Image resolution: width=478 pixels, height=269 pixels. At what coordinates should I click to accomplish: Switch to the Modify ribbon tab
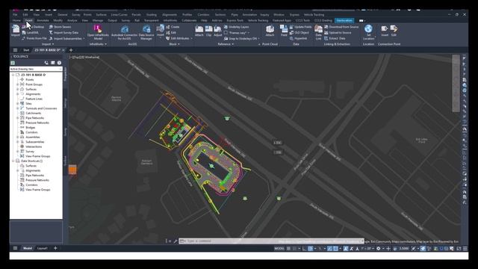[x=58, y=20]
